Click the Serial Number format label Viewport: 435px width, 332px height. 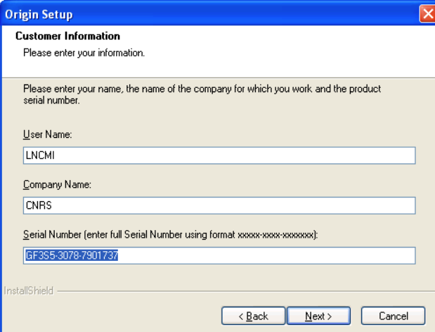pyautogui.click(x=170, y=235)
